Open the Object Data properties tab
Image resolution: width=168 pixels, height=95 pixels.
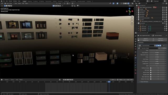[x=135, y=68]
